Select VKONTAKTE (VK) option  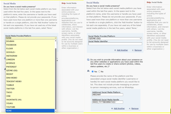[x=30, y=100]
